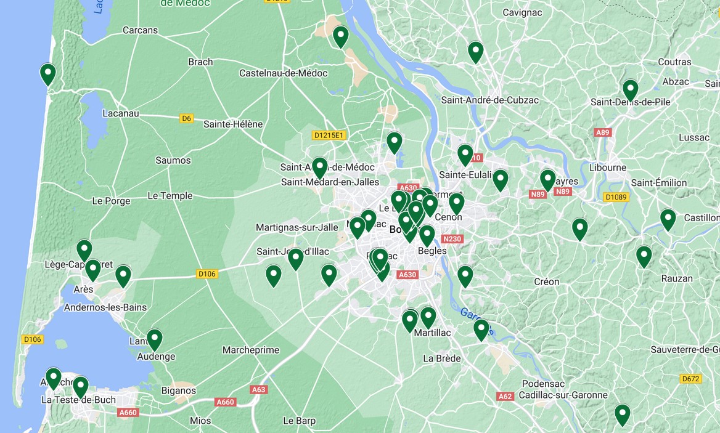Open the northernmost pin by the Gironde estuary
Screen dimensions: 720x433
(340, 37)
